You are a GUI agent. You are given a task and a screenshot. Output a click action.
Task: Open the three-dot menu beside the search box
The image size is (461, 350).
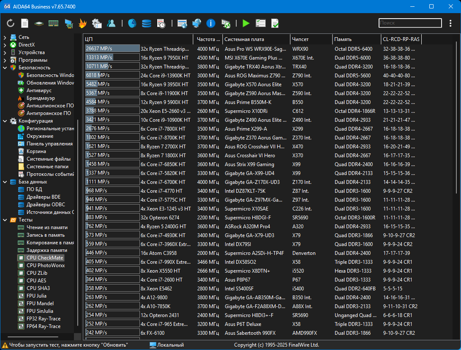coord(450,23)
